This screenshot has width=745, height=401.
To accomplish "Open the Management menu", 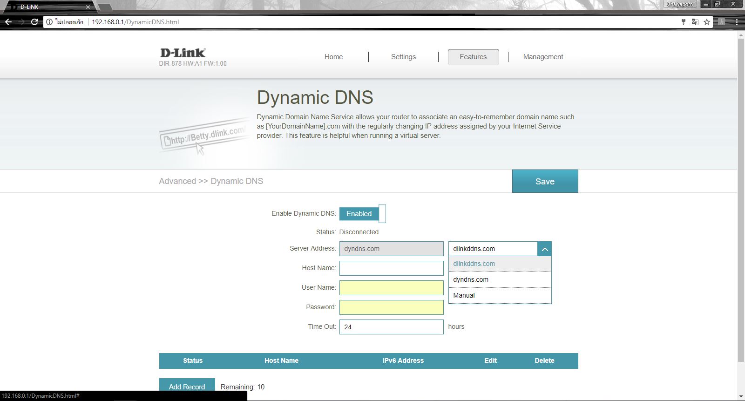I will point(543,57).
